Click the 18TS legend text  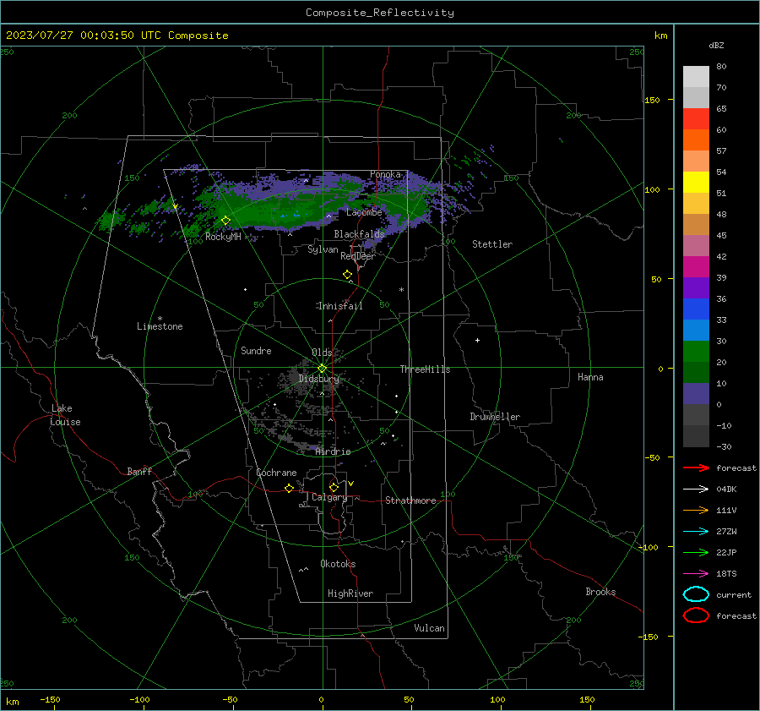pyautogui.click(x=726, y=574)
